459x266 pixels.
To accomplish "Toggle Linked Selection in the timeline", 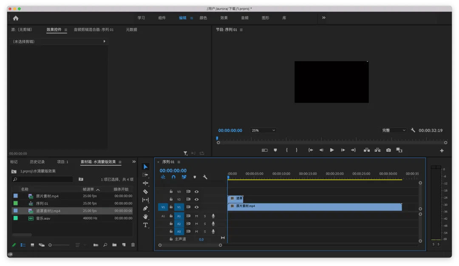I will pos(184,177).
